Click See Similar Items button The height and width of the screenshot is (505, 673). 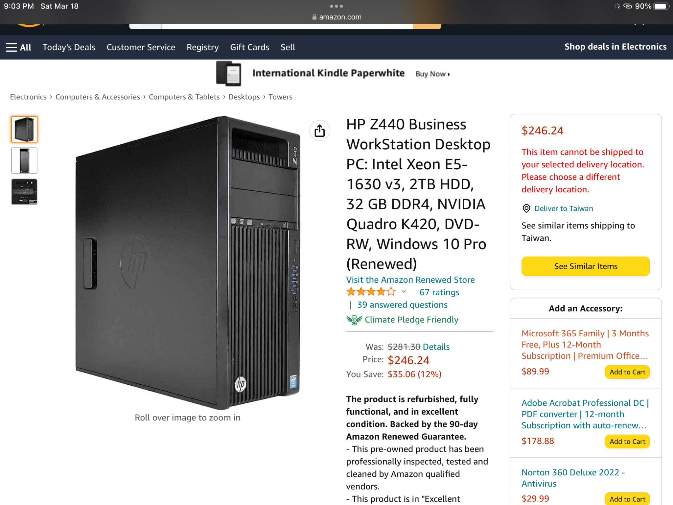pos(586,266)
